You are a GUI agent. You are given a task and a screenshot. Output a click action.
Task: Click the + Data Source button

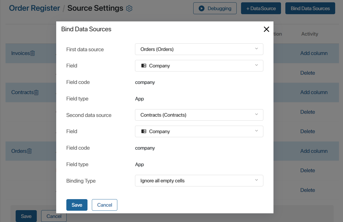[x=261, y=8]
